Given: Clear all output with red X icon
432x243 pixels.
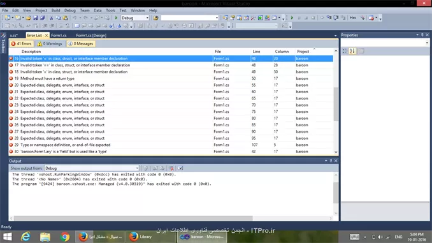Looking at the screenshot, I should (171, 168).
